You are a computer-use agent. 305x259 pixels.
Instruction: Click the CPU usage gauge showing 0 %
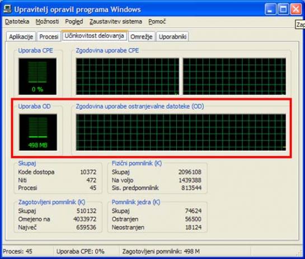[x=37, y=77]
